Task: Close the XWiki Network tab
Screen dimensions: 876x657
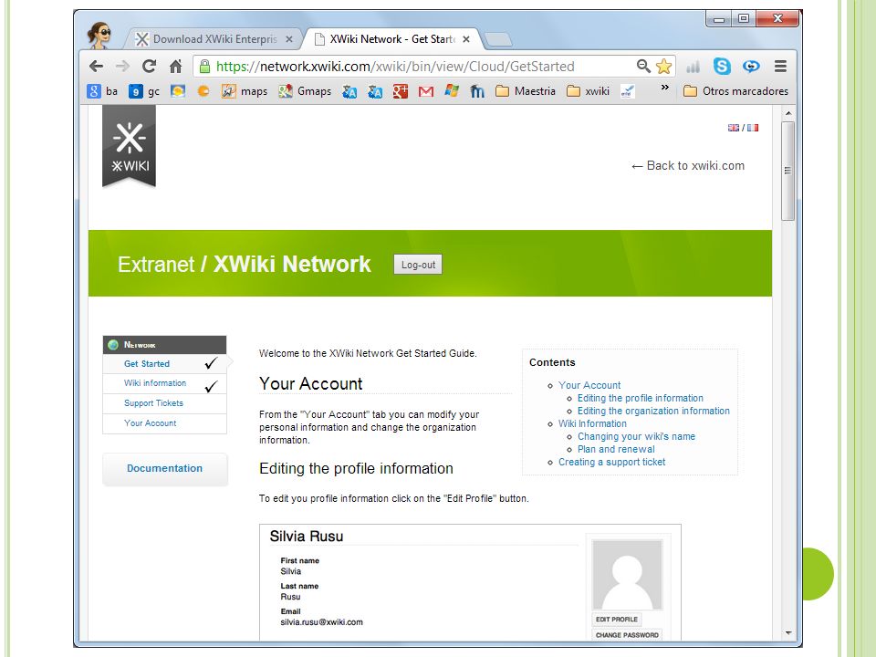Action: pyautogui.click(x=466, y=39)
